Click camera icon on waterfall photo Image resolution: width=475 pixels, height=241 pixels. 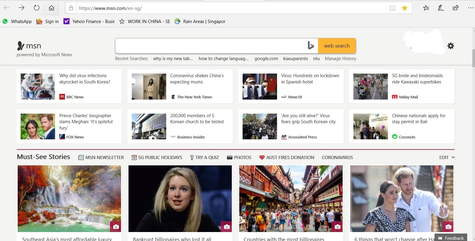[116, 227]
